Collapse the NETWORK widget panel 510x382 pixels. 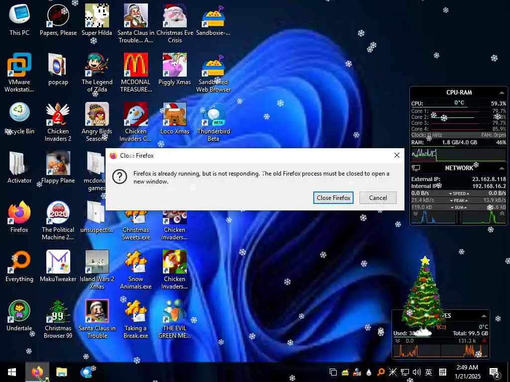502,168
